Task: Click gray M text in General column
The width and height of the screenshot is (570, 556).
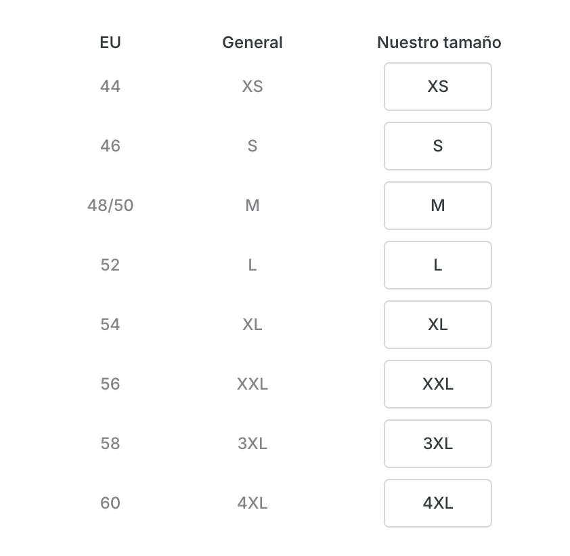Action: point(253,206)
